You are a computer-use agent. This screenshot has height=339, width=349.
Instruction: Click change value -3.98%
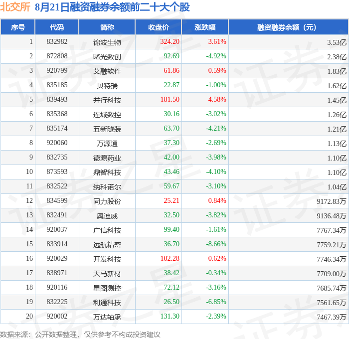point(216,158)
